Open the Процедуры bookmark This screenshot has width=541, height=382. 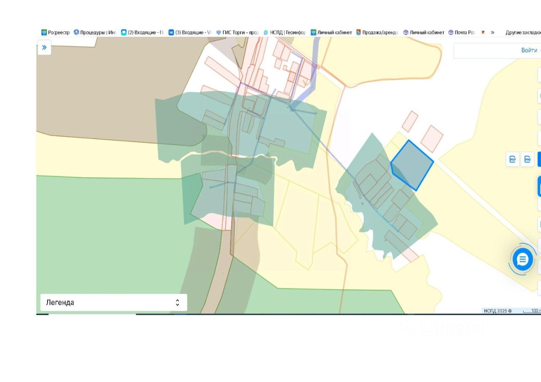95,33
